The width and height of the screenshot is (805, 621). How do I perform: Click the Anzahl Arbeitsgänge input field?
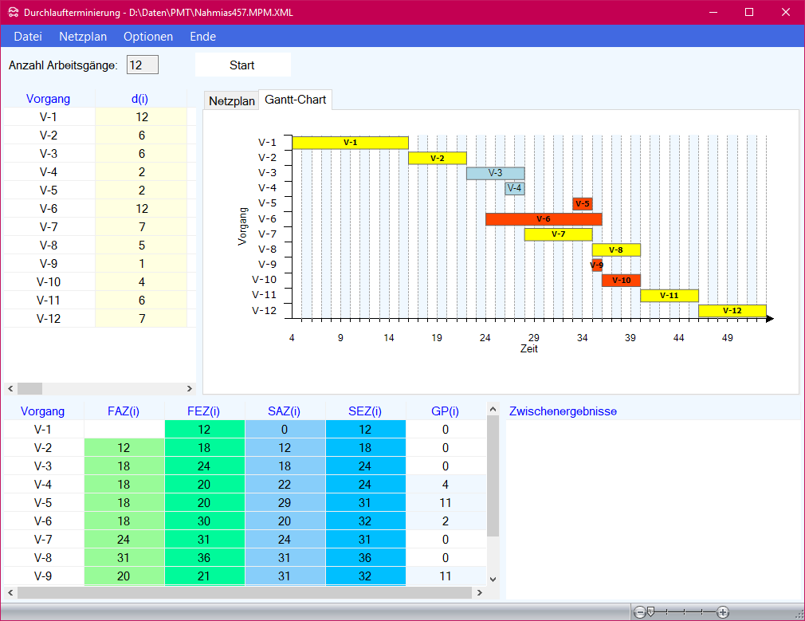(143, 65)
